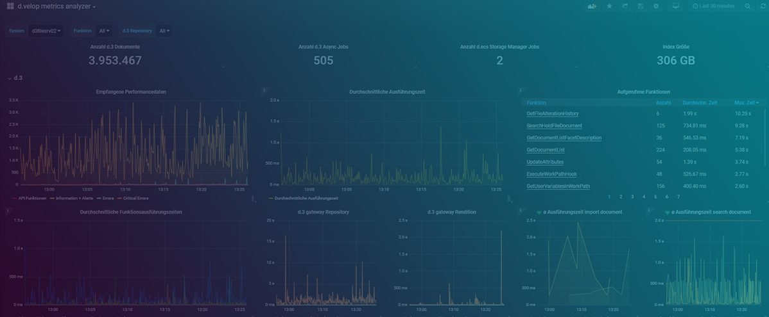Screen dimensions: 769x317
Task: Open the System d3filesrv02 dropdown
Action: click(x=46, y=31)
